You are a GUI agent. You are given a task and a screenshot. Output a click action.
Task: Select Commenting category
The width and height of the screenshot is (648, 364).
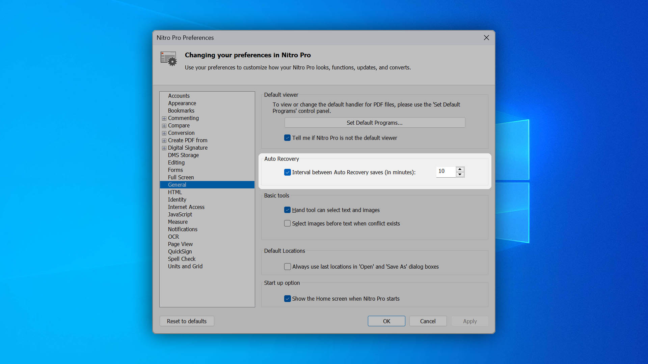[183, 118]
